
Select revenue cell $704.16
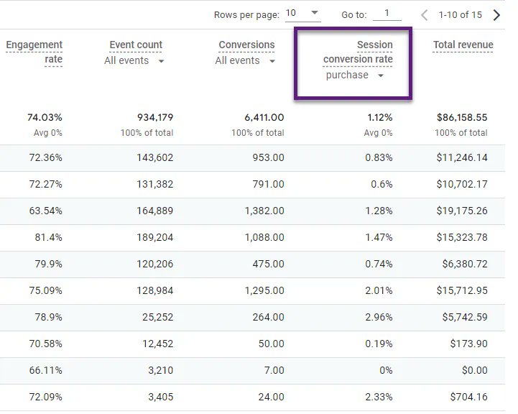click(x=468, y=397)
